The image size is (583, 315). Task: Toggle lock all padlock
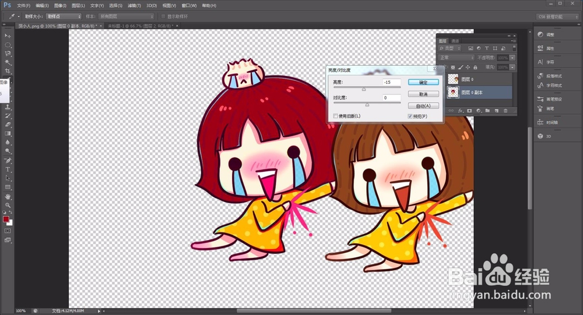[475, 67]
